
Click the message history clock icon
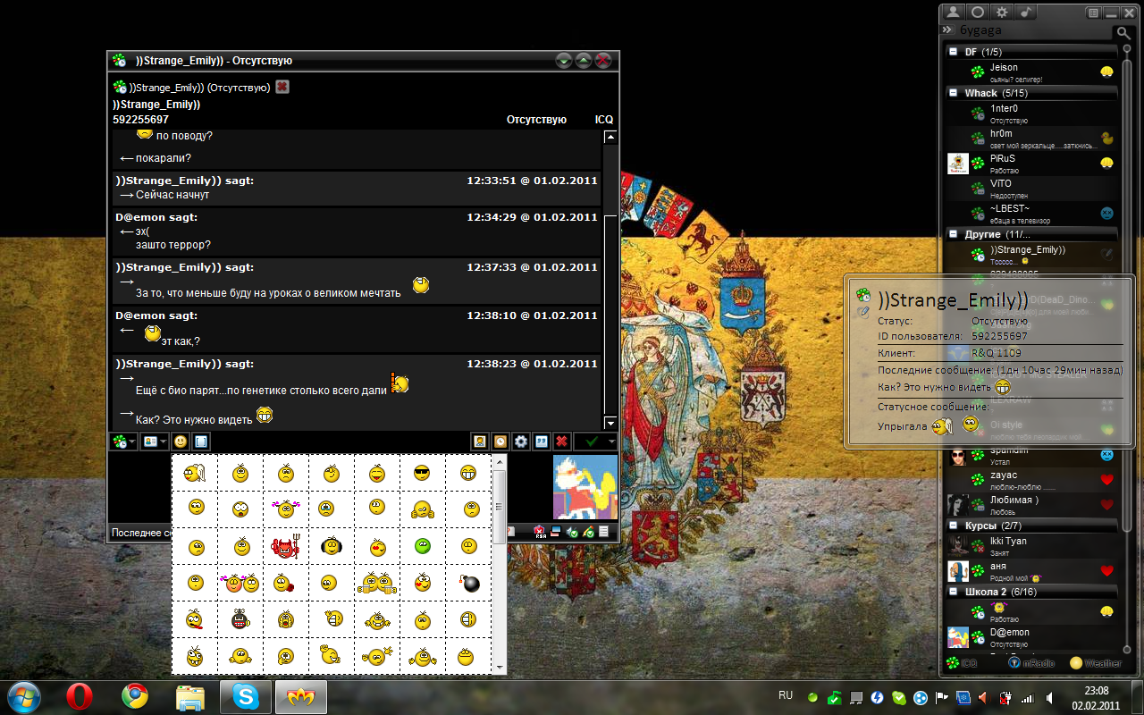(500, 442)
